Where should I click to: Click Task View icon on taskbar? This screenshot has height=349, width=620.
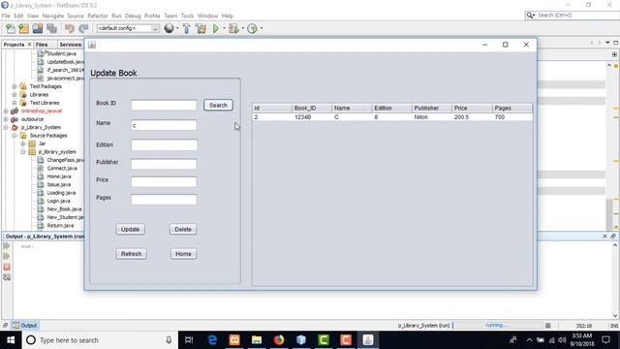pos(189,340)
